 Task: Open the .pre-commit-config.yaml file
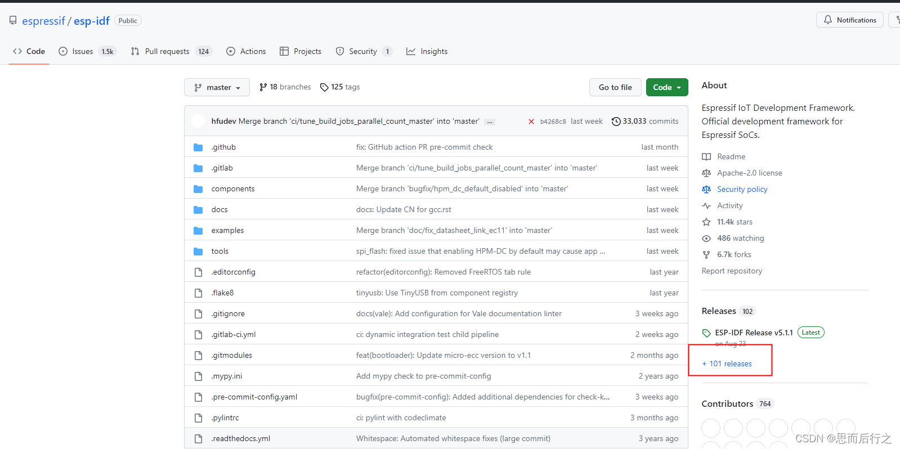254,397
